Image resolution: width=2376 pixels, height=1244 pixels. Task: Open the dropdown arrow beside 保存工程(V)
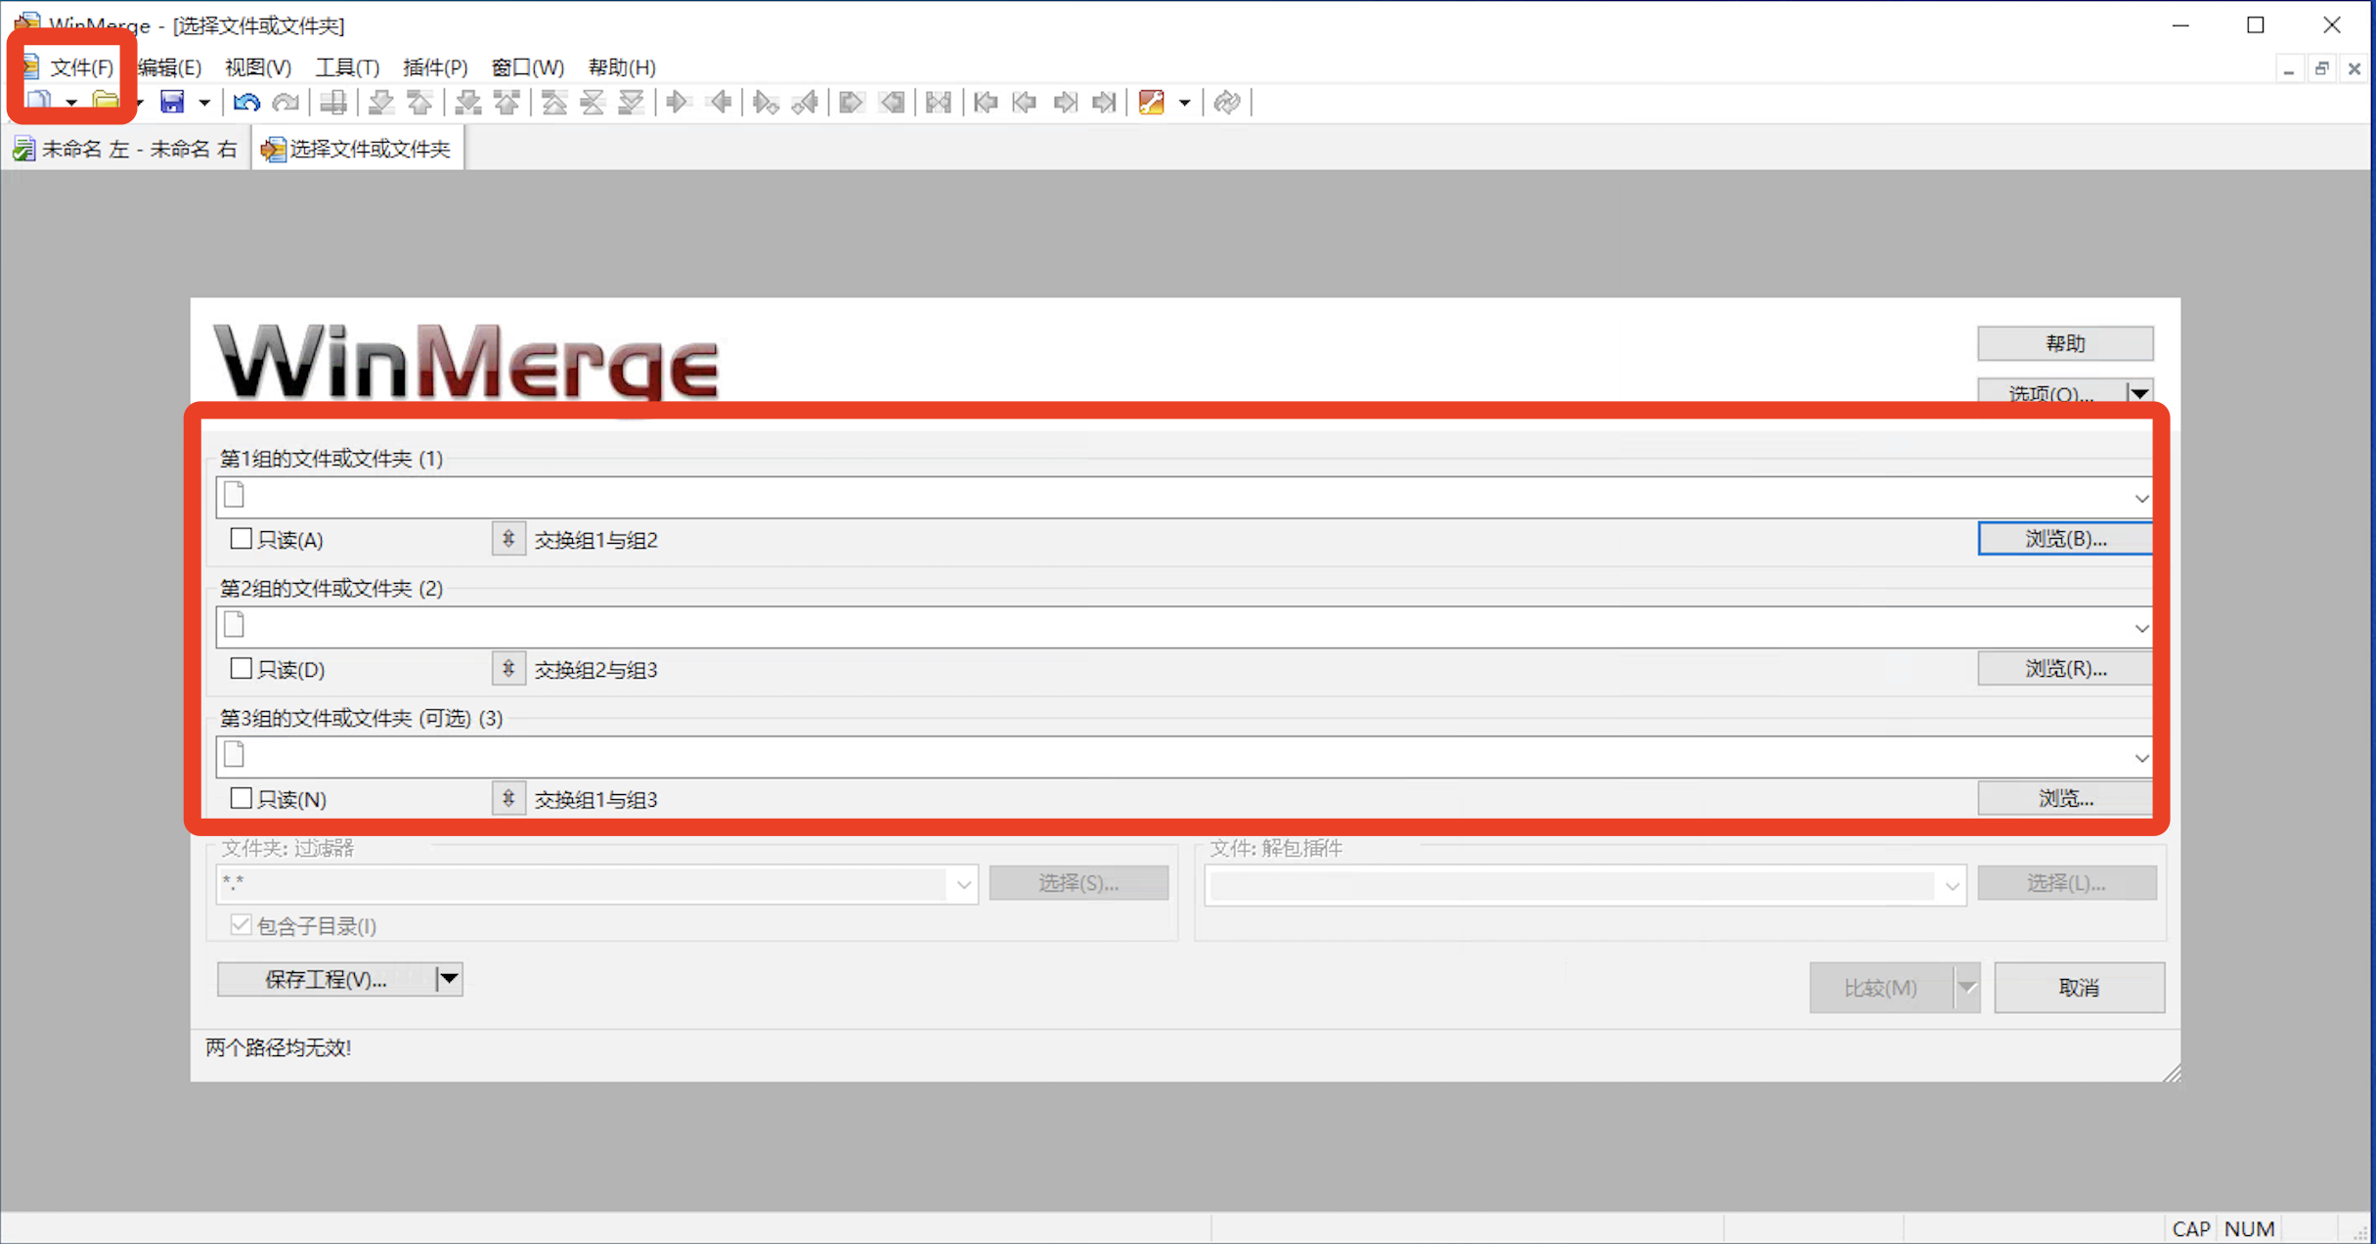tap(449, 979)
